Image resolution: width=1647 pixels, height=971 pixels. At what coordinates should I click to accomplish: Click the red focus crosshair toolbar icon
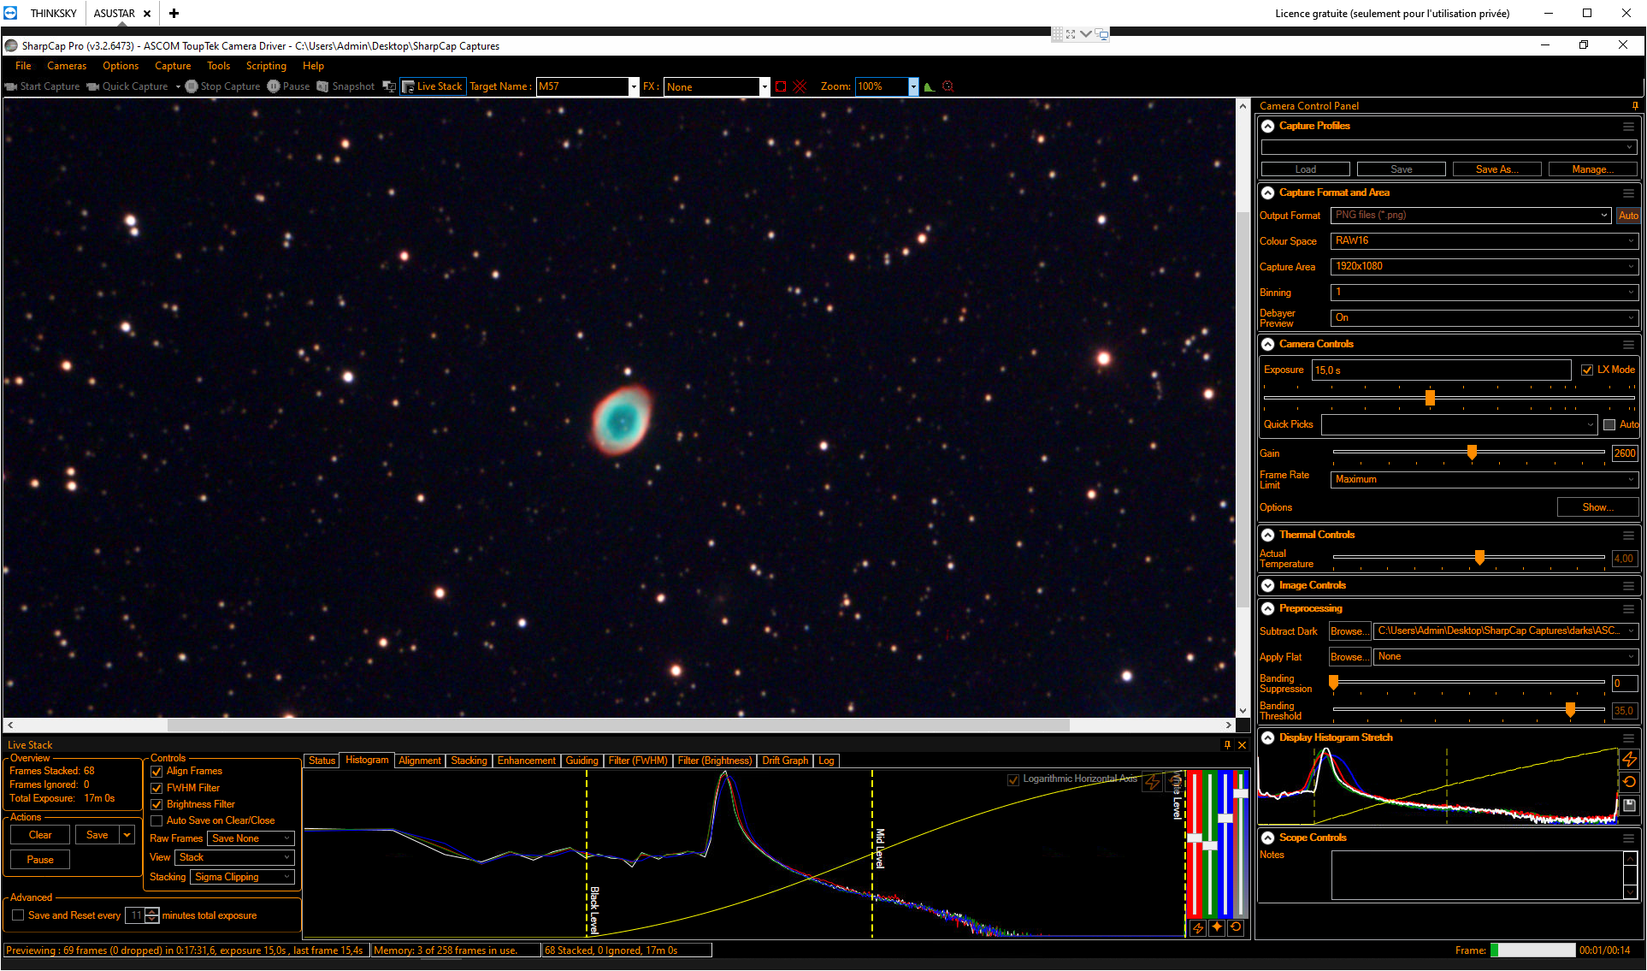coord(947,86)
